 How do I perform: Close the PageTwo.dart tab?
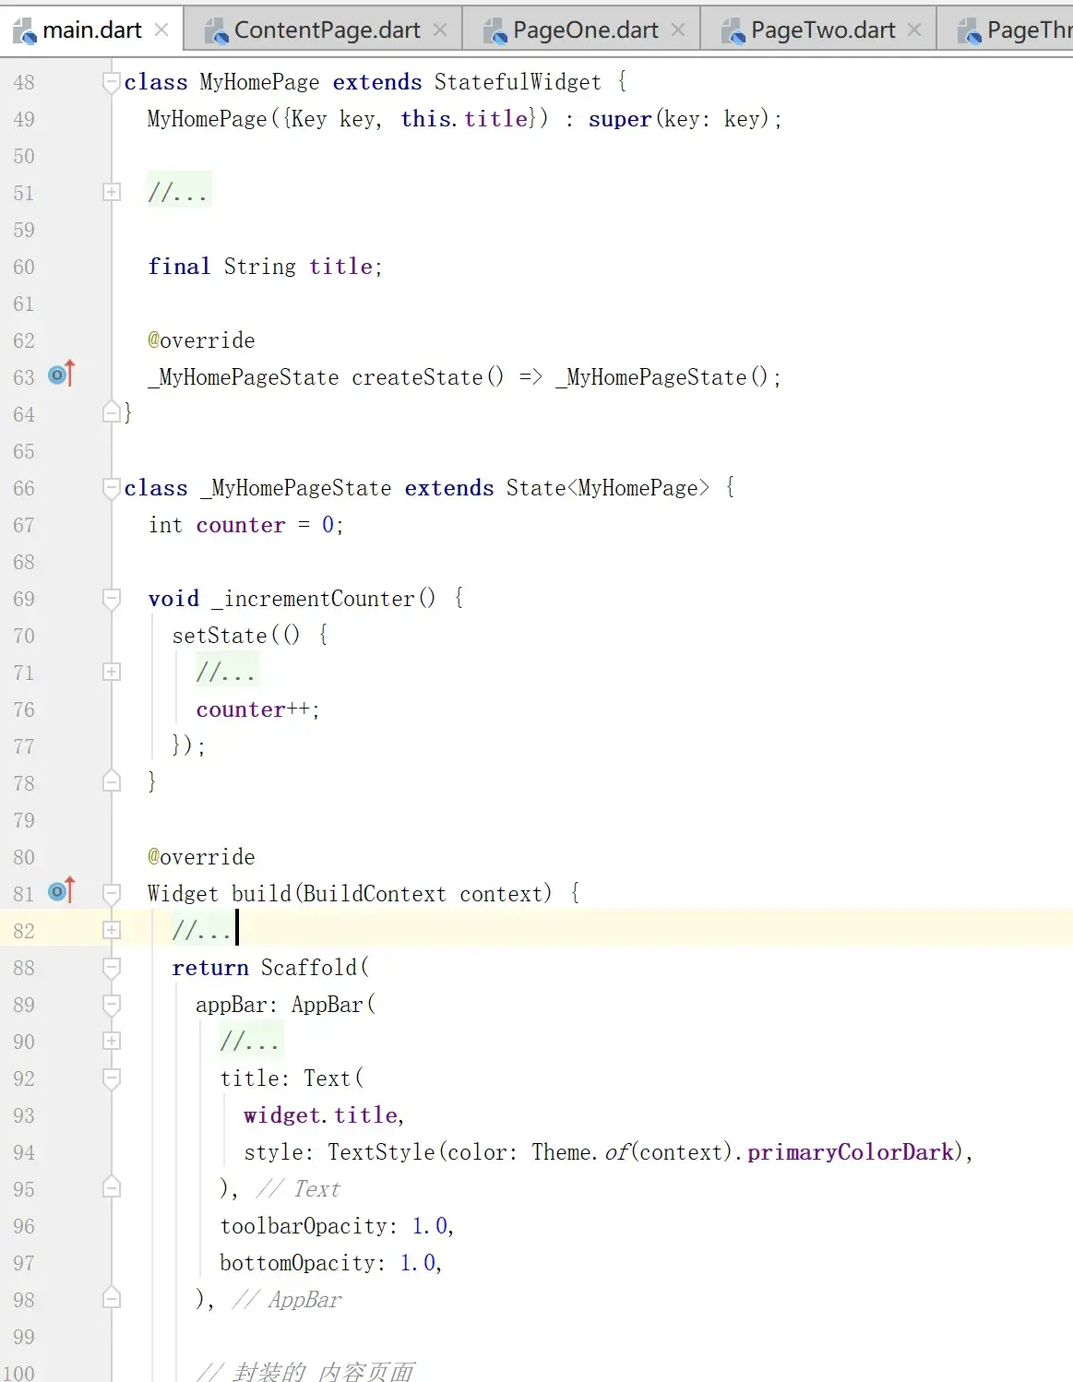[x=914, y=30]
